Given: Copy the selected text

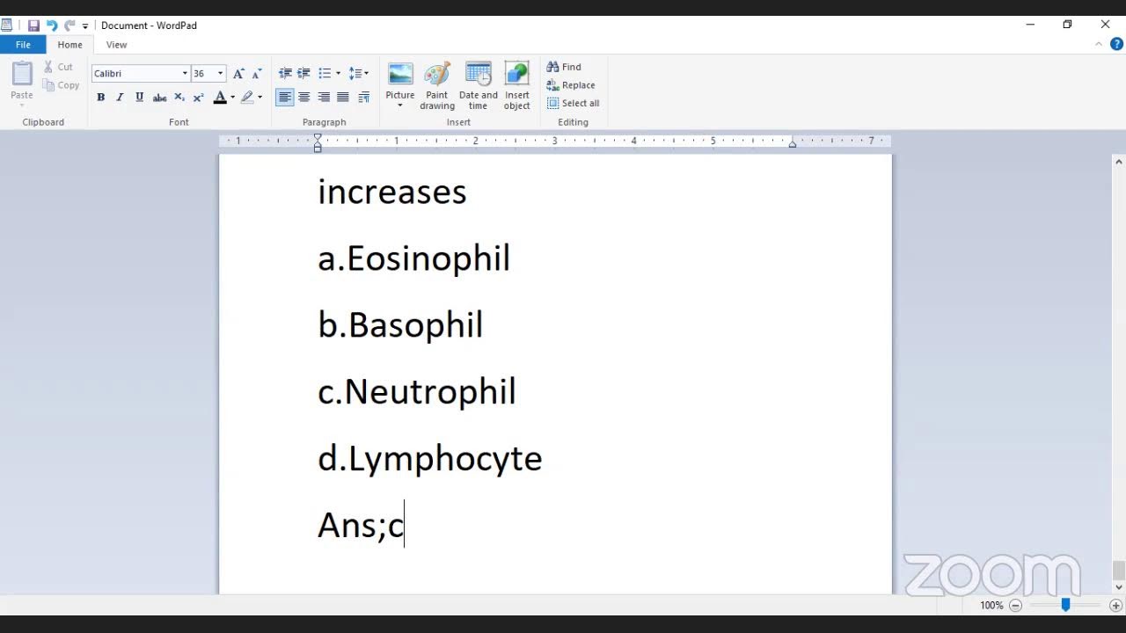Looking at the screenshot, I should 62,85.
